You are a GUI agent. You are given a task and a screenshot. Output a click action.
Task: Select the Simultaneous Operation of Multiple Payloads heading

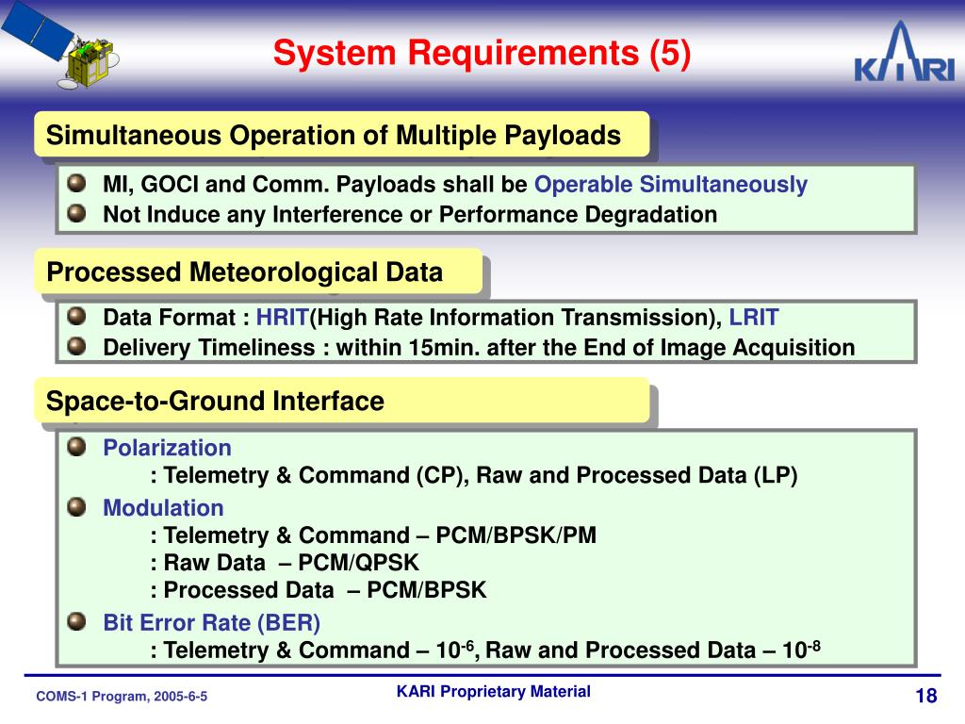342,135
